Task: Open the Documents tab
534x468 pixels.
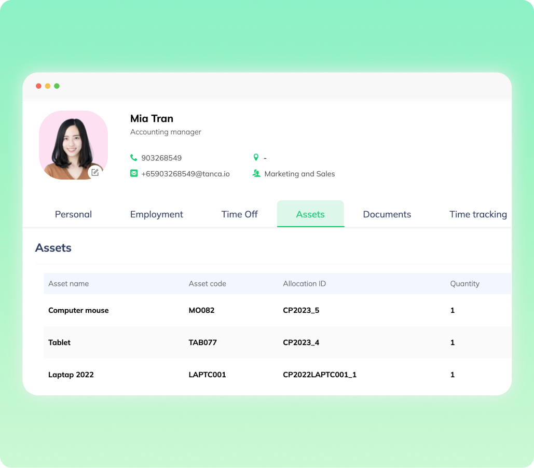Action: (x=387, y=214)
